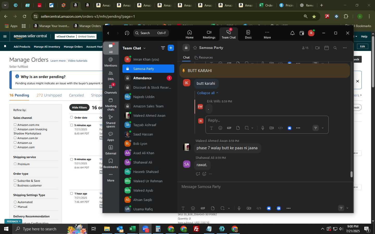Click the Message Samosa Party input field

(x=265, y=187)
